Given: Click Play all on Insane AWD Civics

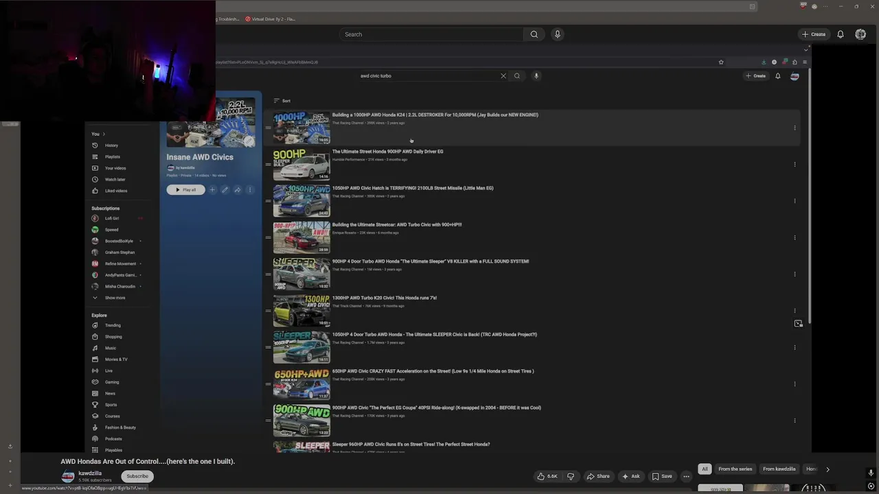Looking at the screenshot, I should [x=185, y=190].
